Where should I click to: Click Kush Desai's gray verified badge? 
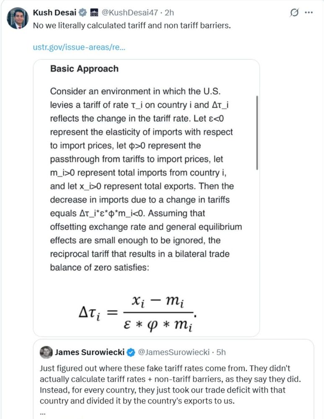(x=82, y=13)
